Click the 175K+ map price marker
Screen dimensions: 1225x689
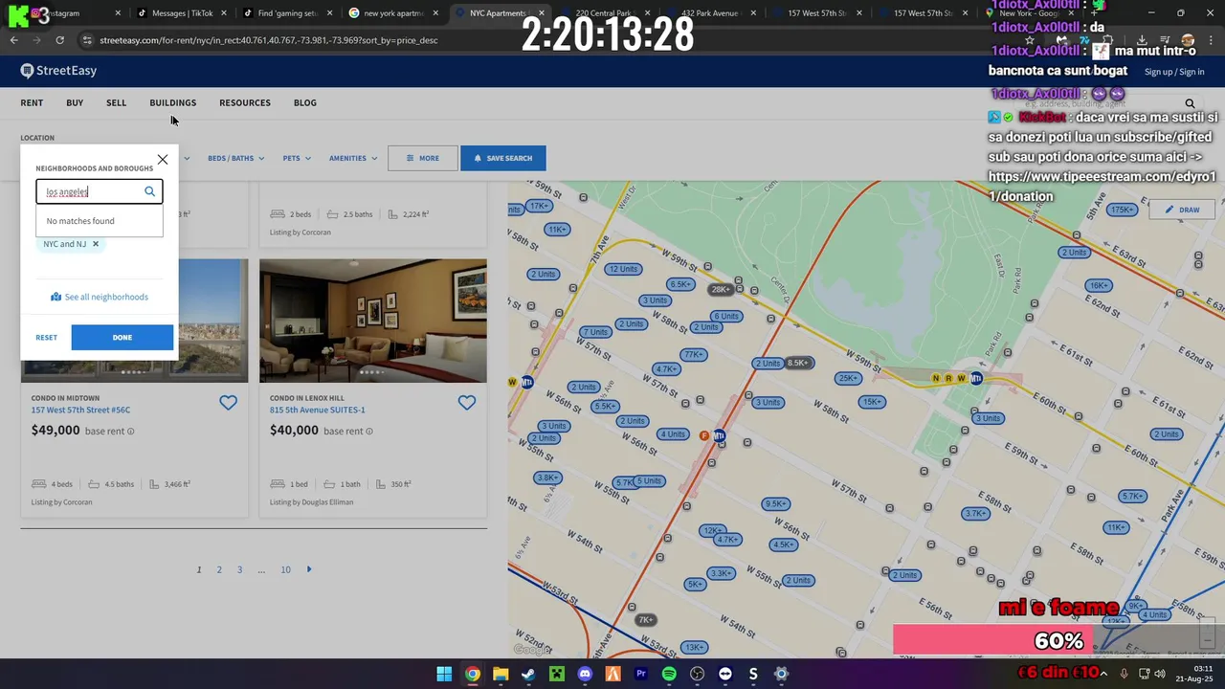1121,210
